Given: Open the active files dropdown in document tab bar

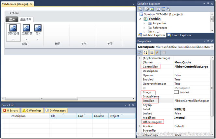Looking at the screenshot, I should click(x=133, y=4).
